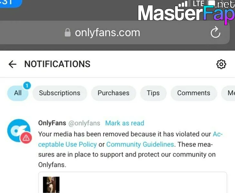
Task: Show the Tips notifications filter
Action: [x=153, y=93]
